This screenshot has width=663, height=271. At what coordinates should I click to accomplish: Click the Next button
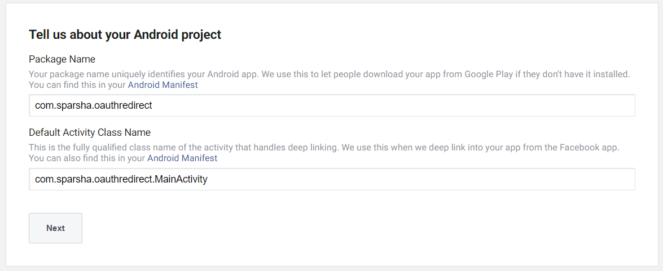(x=55, y=228)
